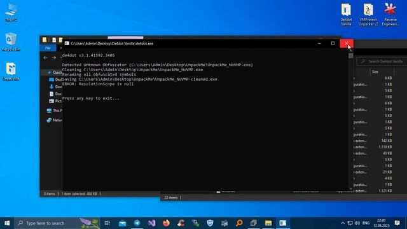Click the properties page icon in Explorer toolbar
This screenshot has width=407, height=229.
(x=54, y=39)
